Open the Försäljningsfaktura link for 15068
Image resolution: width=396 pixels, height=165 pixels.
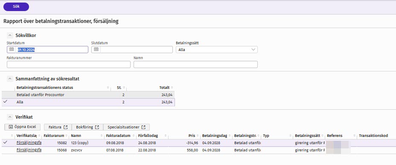coord(29,150)
